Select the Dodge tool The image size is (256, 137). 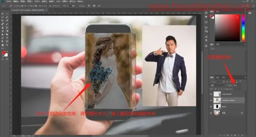pyautogui.click(x=7, y=35)
